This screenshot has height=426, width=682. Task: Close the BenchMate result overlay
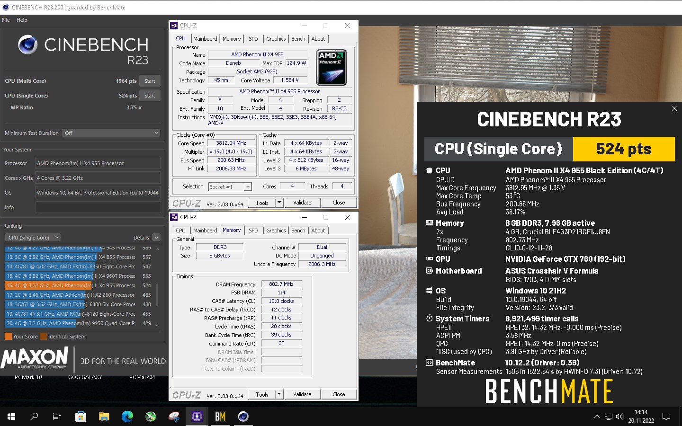[x=674, y=108]
